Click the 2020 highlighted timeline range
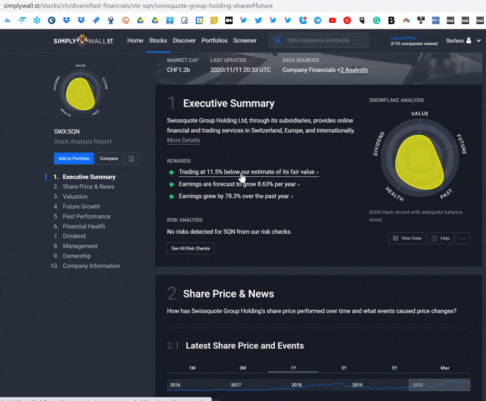 coord(439,385)
